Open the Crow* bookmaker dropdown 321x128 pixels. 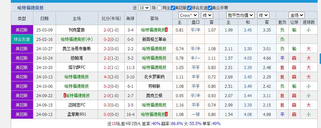(x=188, y=15)
